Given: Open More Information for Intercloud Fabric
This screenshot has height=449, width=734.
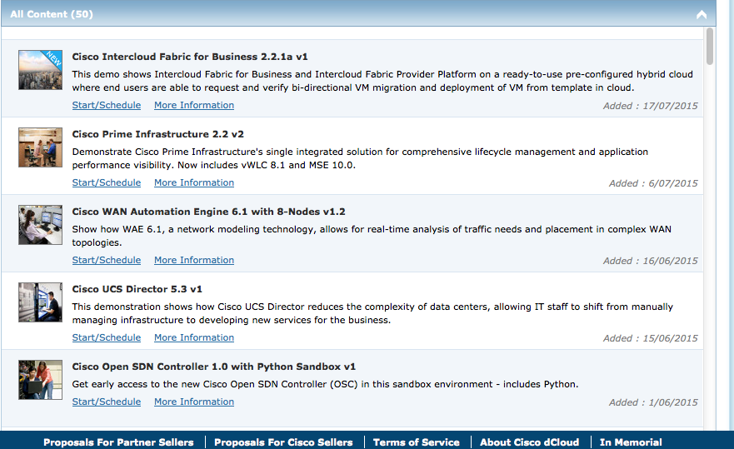Looking at the screenshot, I should (194, 106).
